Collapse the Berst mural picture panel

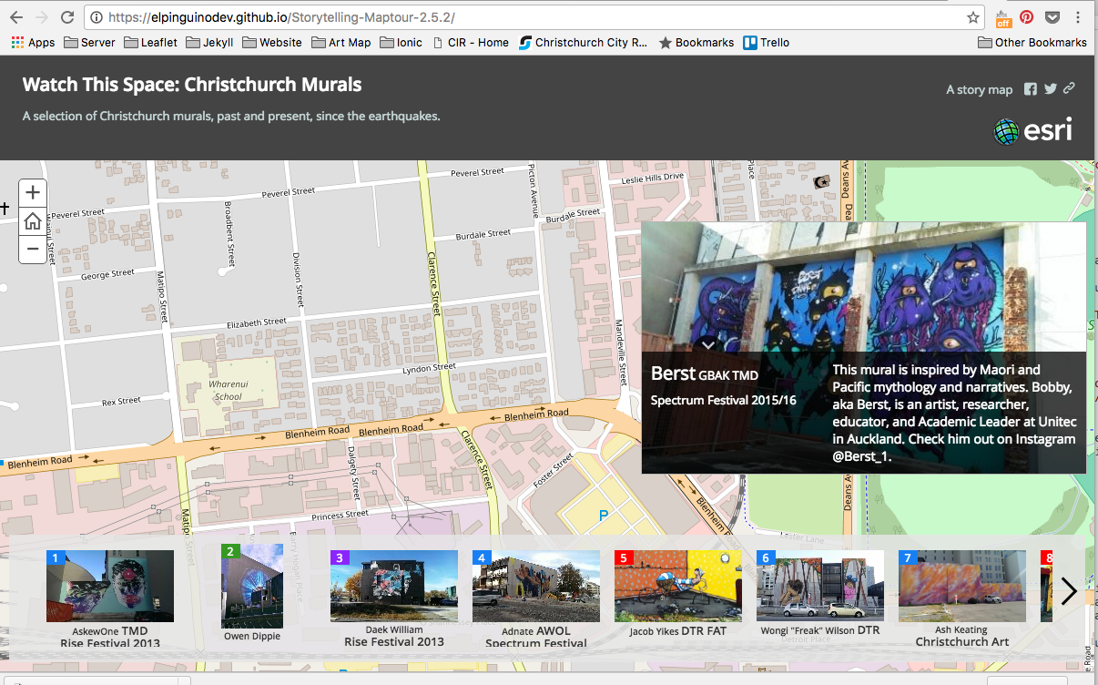[707, 344]
